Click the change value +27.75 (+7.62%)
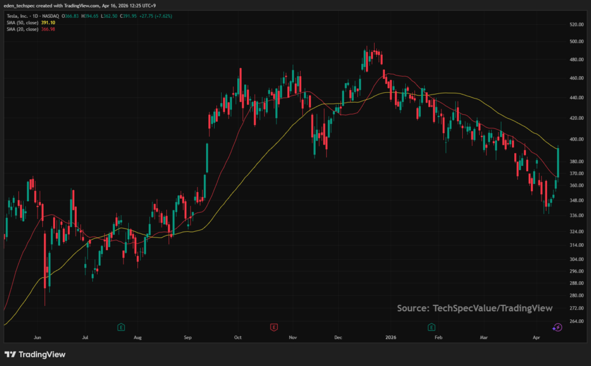Image resolution: width=591 pixels, height=366 pixels. tap(155, 16)
